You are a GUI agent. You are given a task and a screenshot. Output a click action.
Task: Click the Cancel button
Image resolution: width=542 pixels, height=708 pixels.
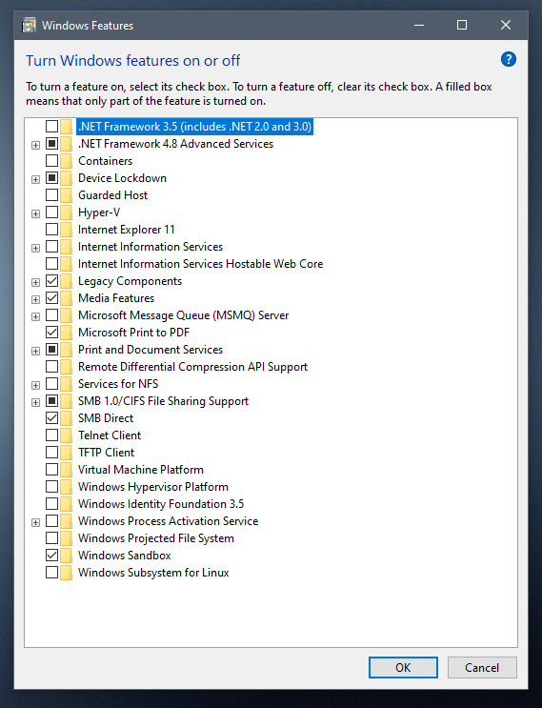pos(482,667)
